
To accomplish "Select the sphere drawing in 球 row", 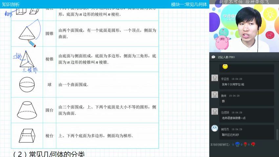I will (27, 84).
